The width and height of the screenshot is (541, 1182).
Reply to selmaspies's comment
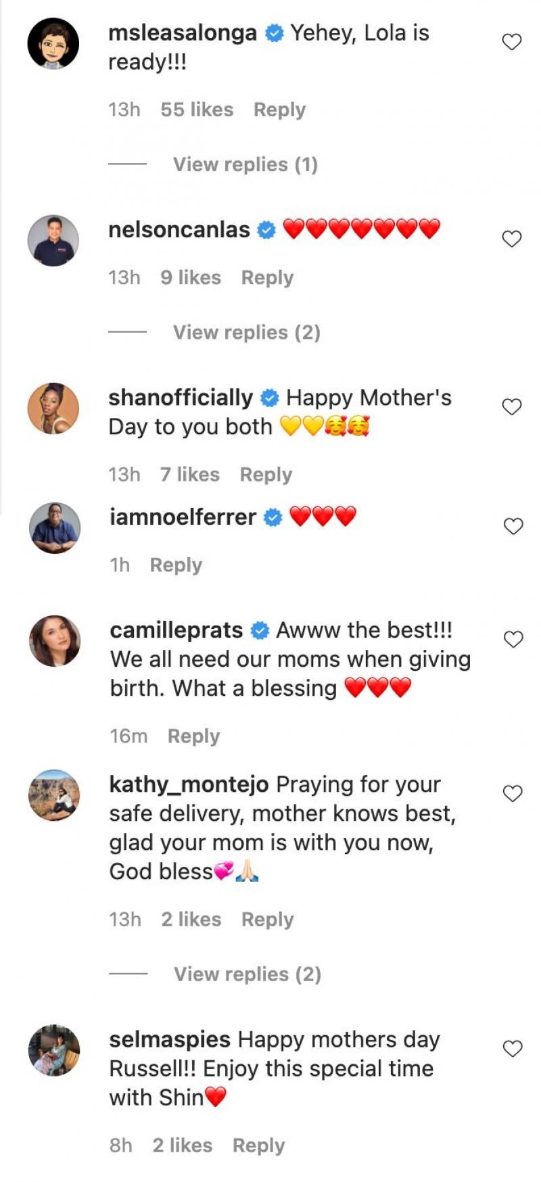(258, 1145)
